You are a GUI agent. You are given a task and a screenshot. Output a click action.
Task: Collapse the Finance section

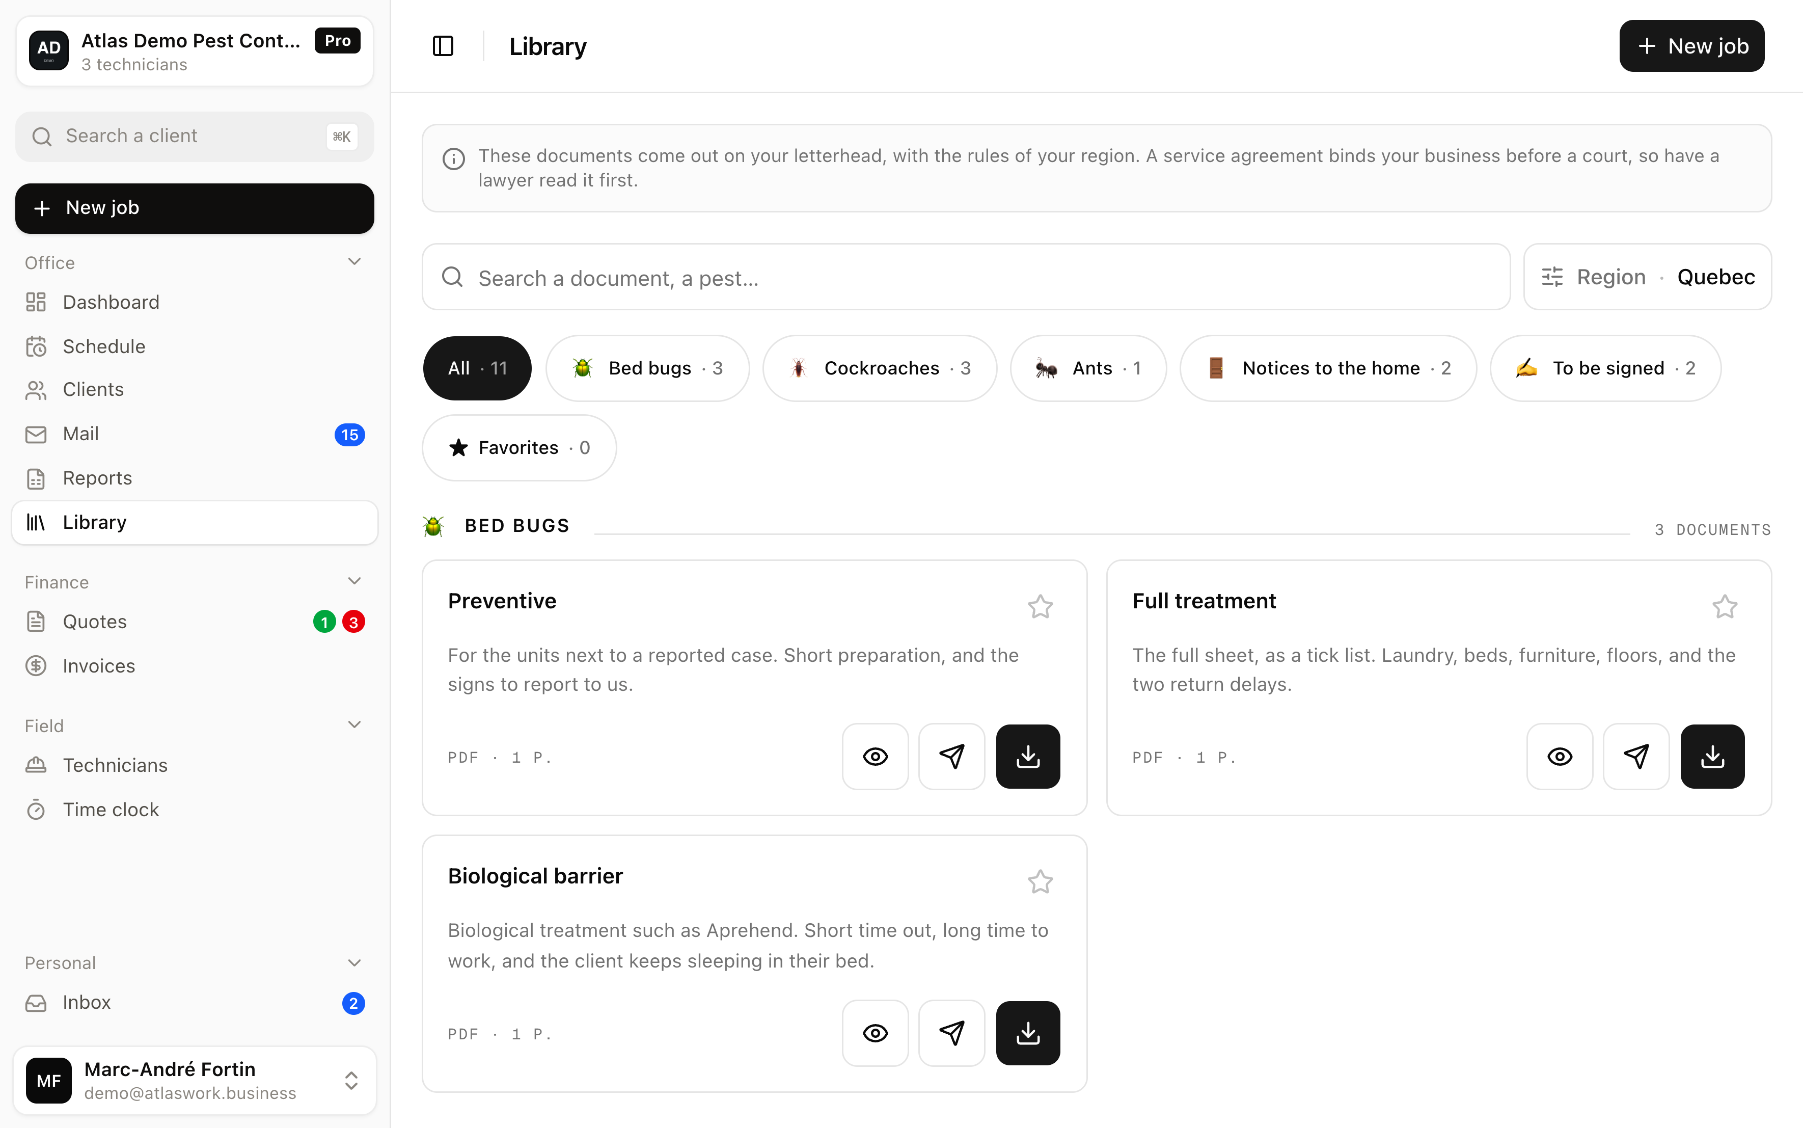(x=355, y=581)
